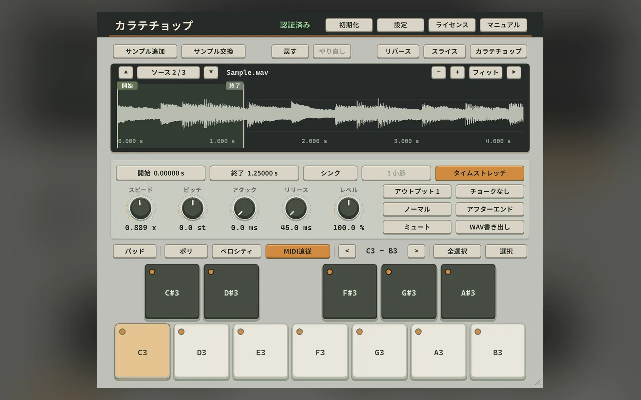Click the アタック attack knob
641x400 pixels.
click(244, 208)
